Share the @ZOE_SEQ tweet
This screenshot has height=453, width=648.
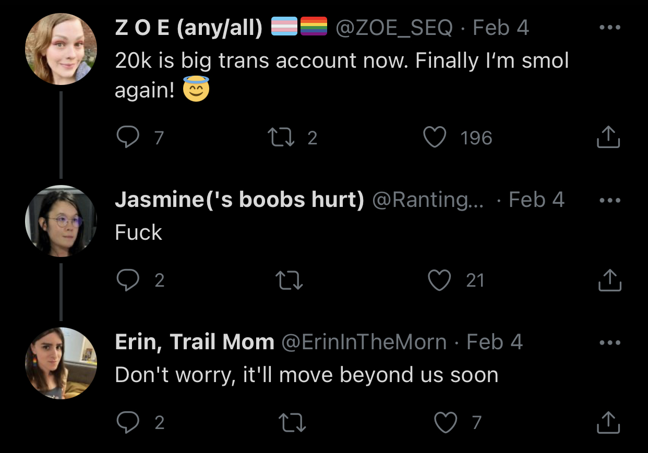coord(608,138)
